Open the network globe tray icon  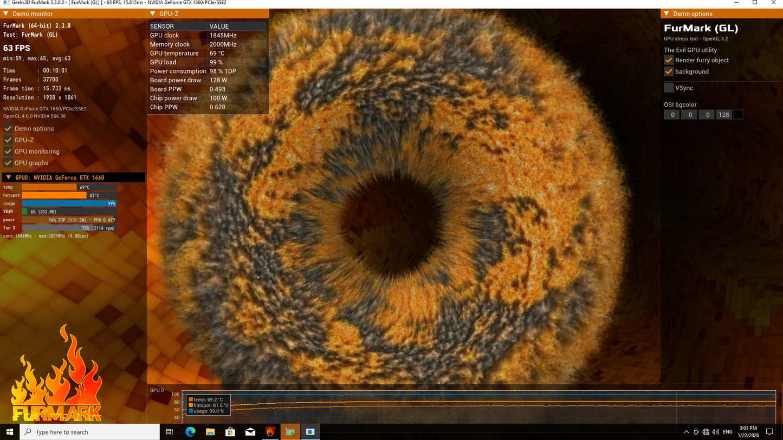click(x=706, y=432)
